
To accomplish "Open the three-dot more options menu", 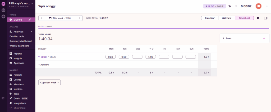I will (267, 6).
